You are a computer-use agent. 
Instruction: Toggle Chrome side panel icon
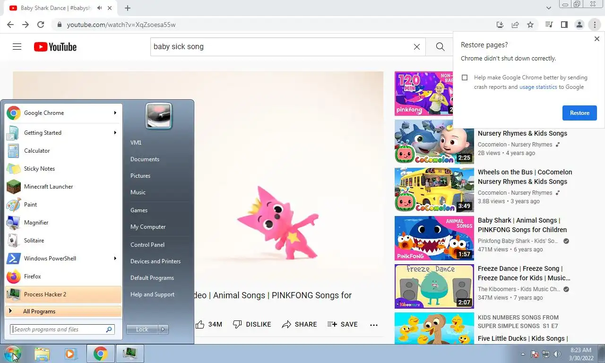pyautogui.click(x=564, y=25)
